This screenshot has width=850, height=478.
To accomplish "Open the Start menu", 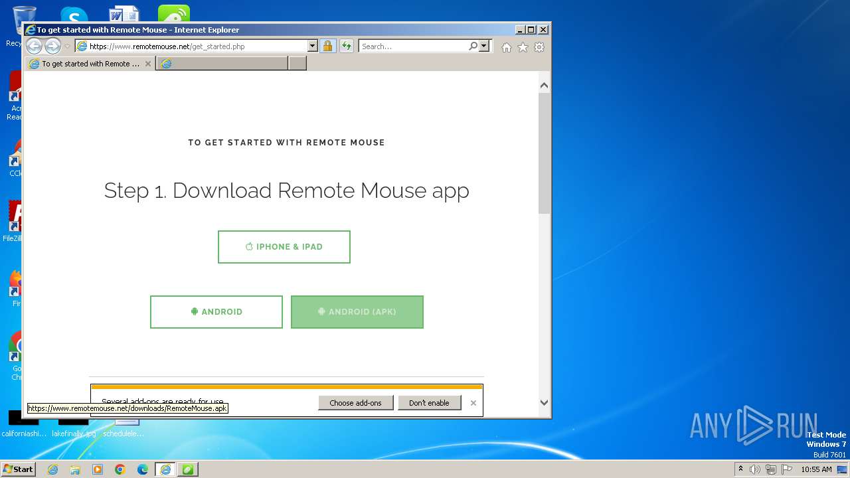I will [19, 469].
